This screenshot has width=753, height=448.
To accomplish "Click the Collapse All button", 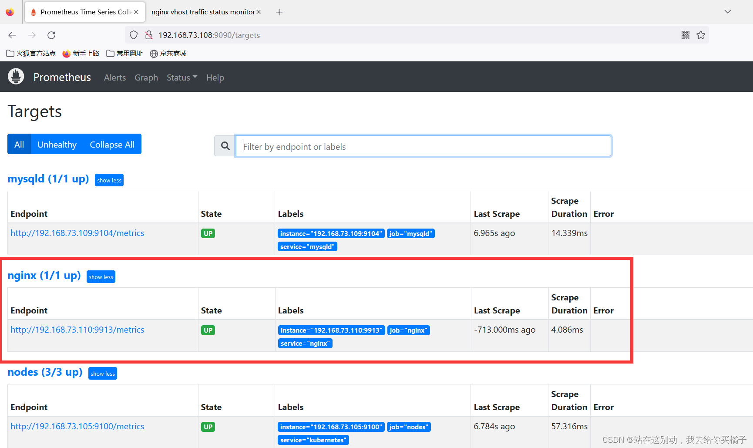I will [112, 144].
